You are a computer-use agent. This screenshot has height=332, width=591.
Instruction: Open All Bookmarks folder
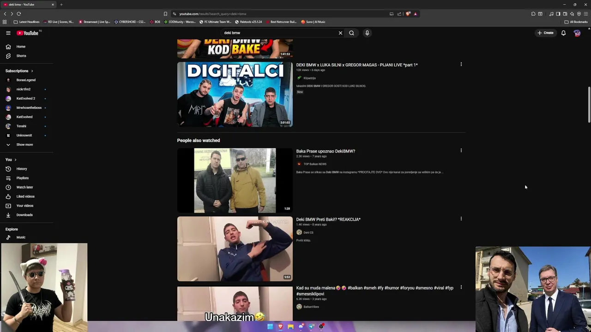(576, 22)
